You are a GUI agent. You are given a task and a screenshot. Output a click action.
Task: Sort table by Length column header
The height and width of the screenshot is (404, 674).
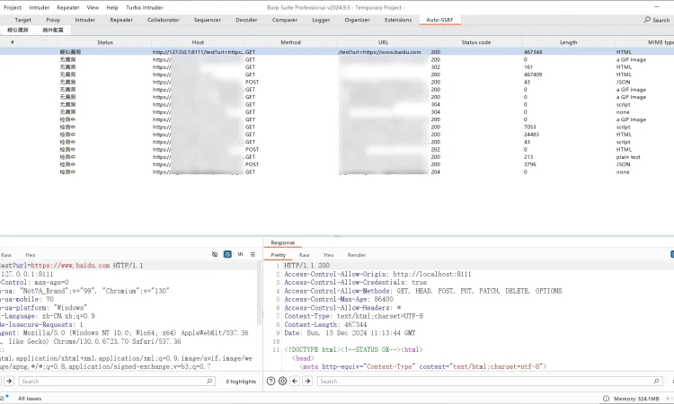click(568, 42)
